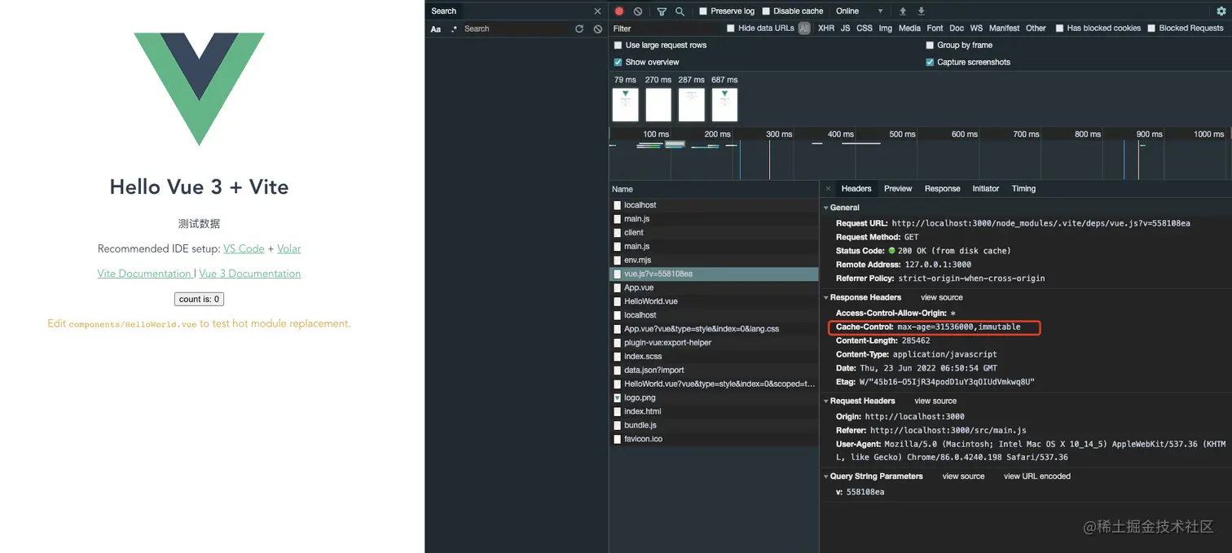Image resolution: width=1232 pixels, height=553 pixels.
Task: Select the 687 ms screenshot thumbnail
Action: point(724,105)
